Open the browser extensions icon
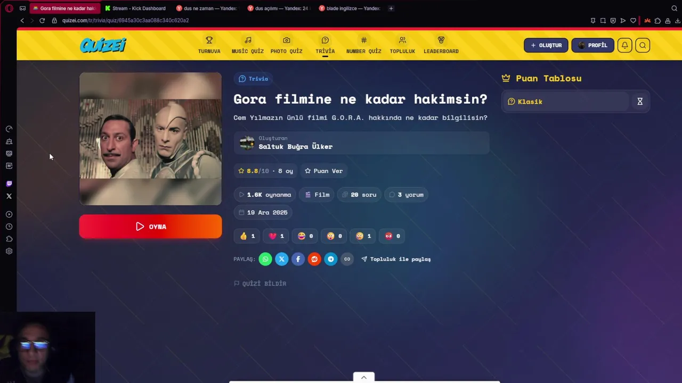 pyautogui.click(x=657, y=20)
